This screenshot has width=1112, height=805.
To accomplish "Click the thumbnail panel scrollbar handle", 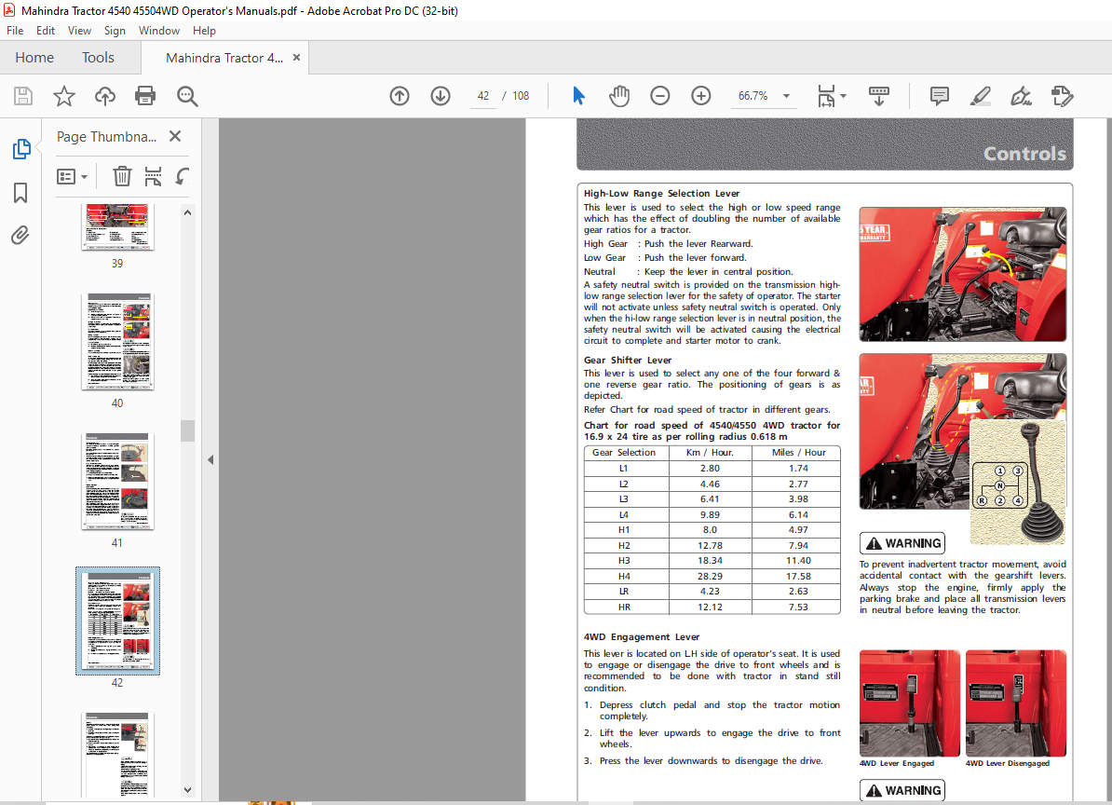I will pyautogui.click(x=187, y=430).
